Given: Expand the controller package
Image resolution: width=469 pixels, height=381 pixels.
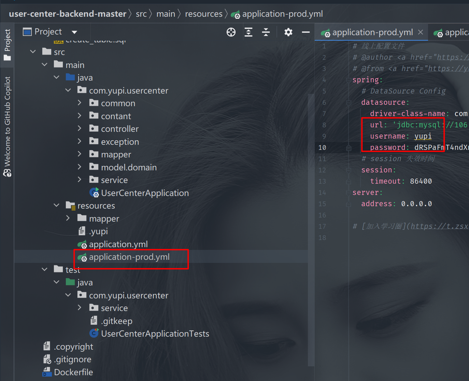Looking at the screenshot, I should click(x=80, y=129).
